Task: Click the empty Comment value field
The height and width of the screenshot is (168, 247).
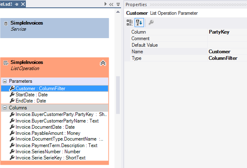Action: point(227,39)
